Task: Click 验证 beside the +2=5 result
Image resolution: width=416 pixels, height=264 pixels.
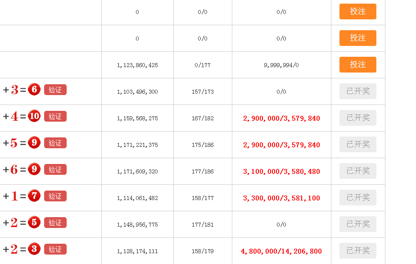Action: (x=55, y=223)
